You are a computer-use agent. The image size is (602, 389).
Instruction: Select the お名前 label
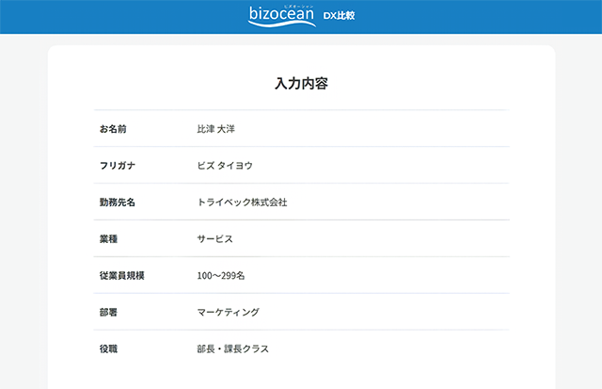click(x=113, y=129)
